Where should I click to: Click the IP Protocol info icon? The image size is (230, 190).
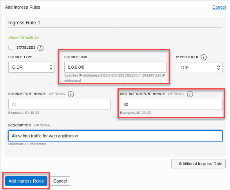(204, 57)
